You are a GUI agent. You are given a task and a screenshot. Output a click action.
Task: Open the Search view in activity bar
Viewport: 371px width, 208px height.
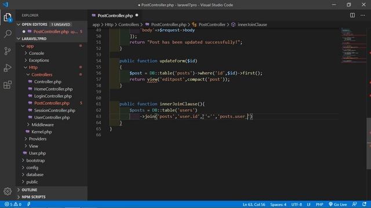tap(8, 34)
